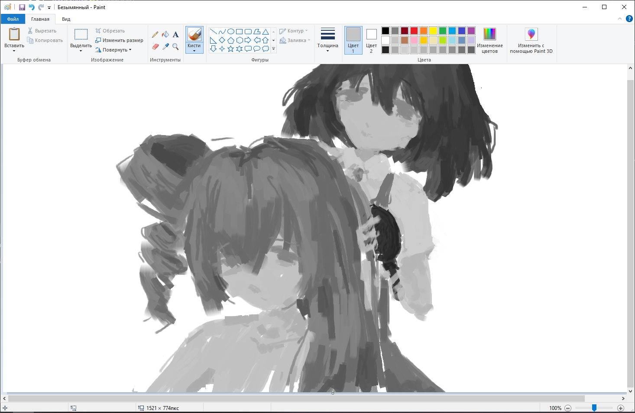Choose the Curve shape
Viewport: 635px width, 413px height.
pos(222,32)
